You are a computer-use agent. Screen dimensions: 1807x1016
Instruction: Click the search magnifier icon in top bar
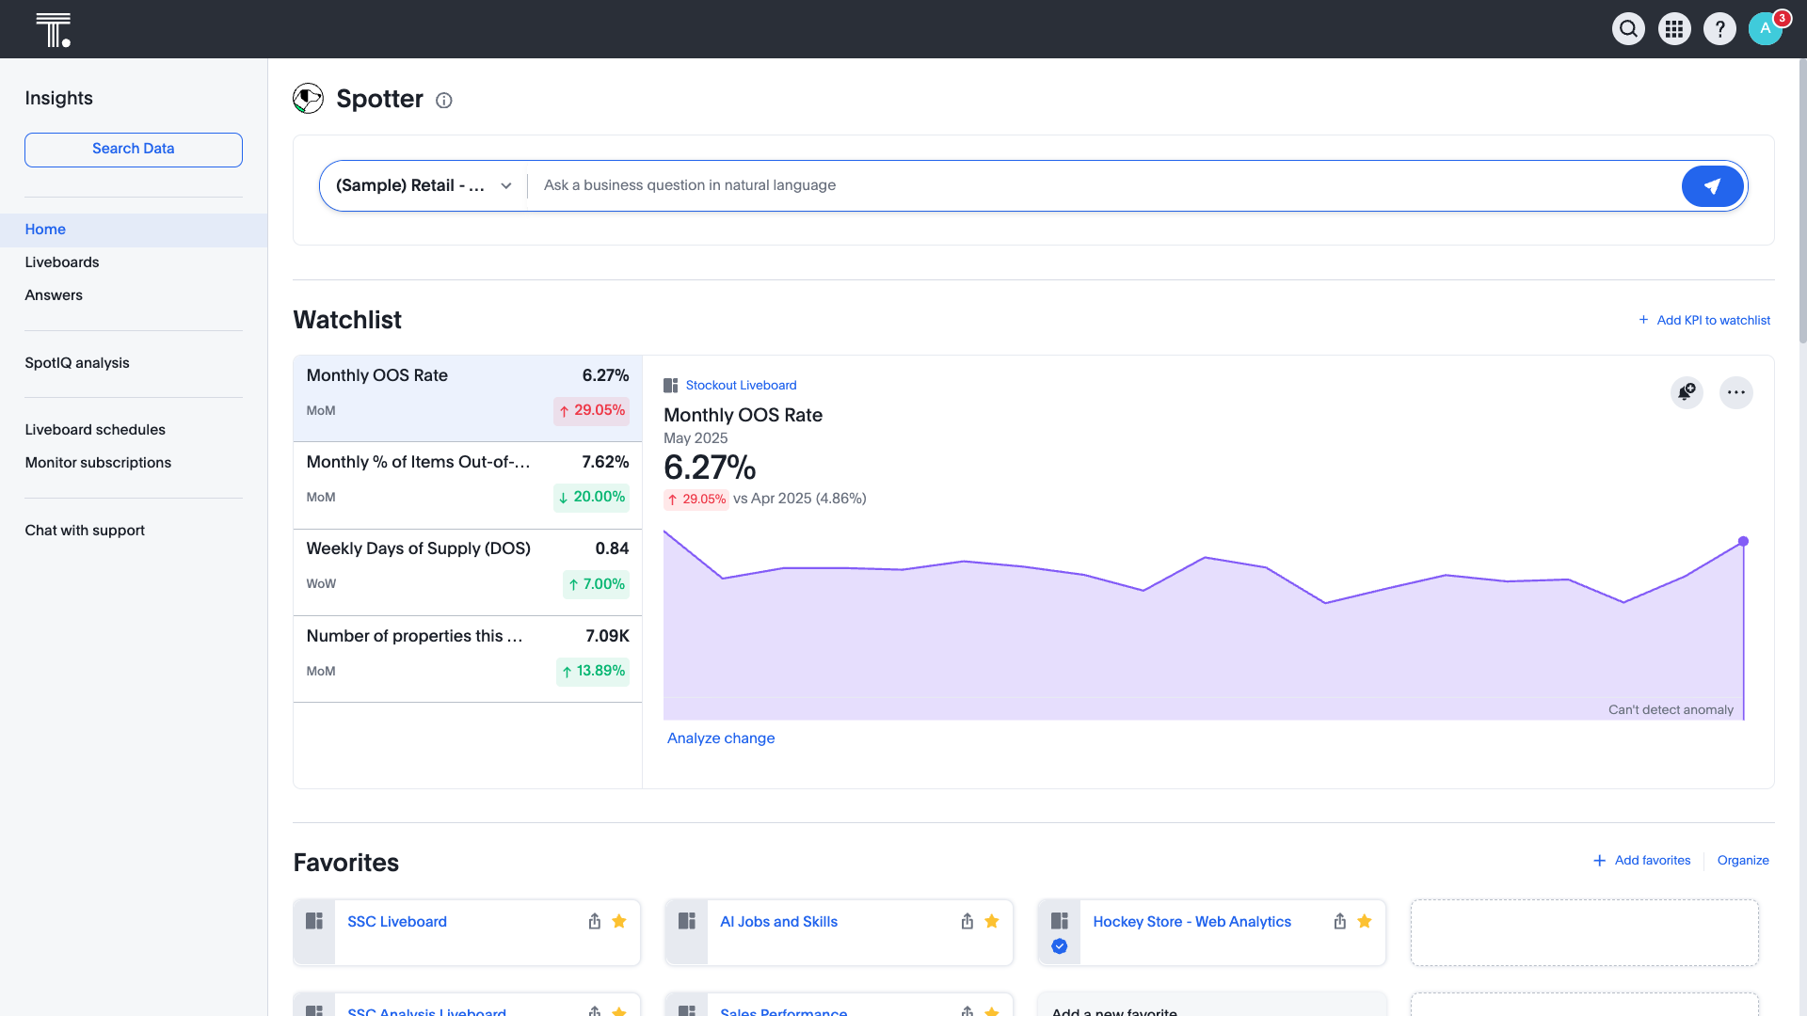(1628, 29)
